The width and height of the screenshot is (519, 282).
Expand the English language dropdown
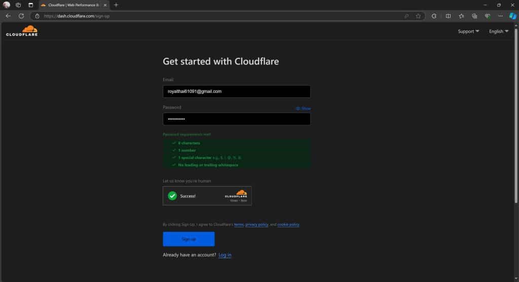[x=499, y=31]
